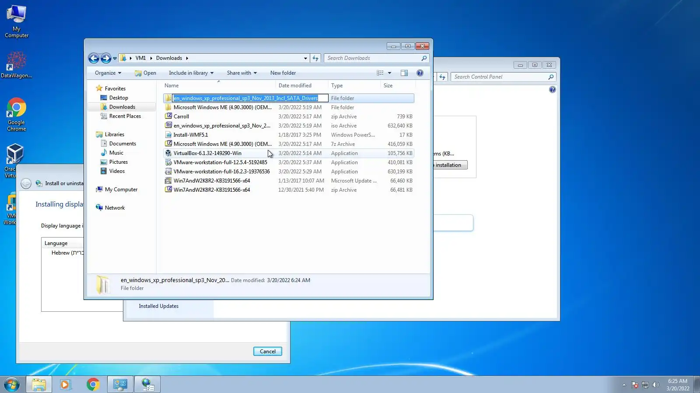
Task: Click the back arrow in the language installer
Action: (x=26, y=184)
